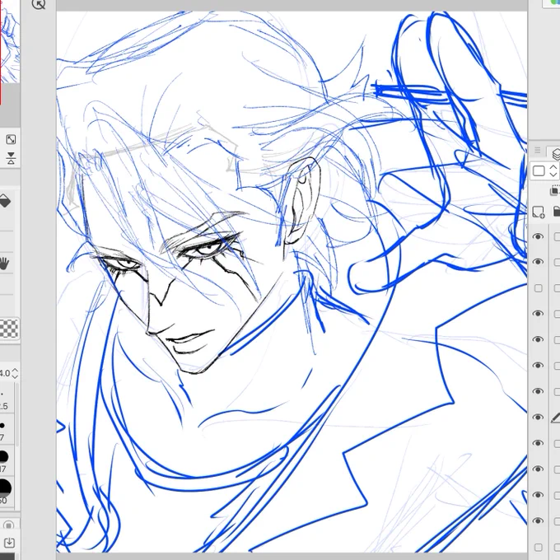Adjust the brush size stepper arrows
Viewport: 560px width, 560px height.
(15, 373)
